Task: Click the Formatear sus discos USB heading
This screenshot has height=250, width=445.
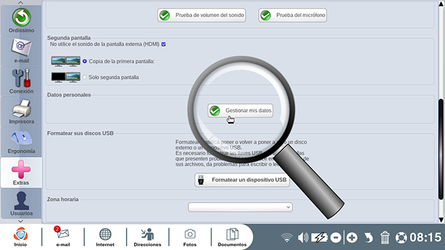Action: click(80, 134)
